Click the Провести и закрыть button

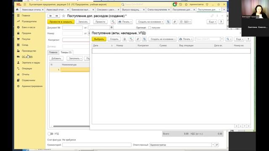click(61, 22)
